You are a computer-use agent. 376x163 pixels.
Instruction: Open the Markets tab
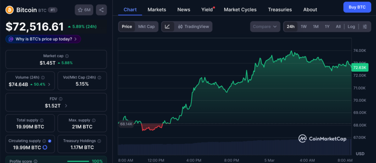tap(157, 10)
